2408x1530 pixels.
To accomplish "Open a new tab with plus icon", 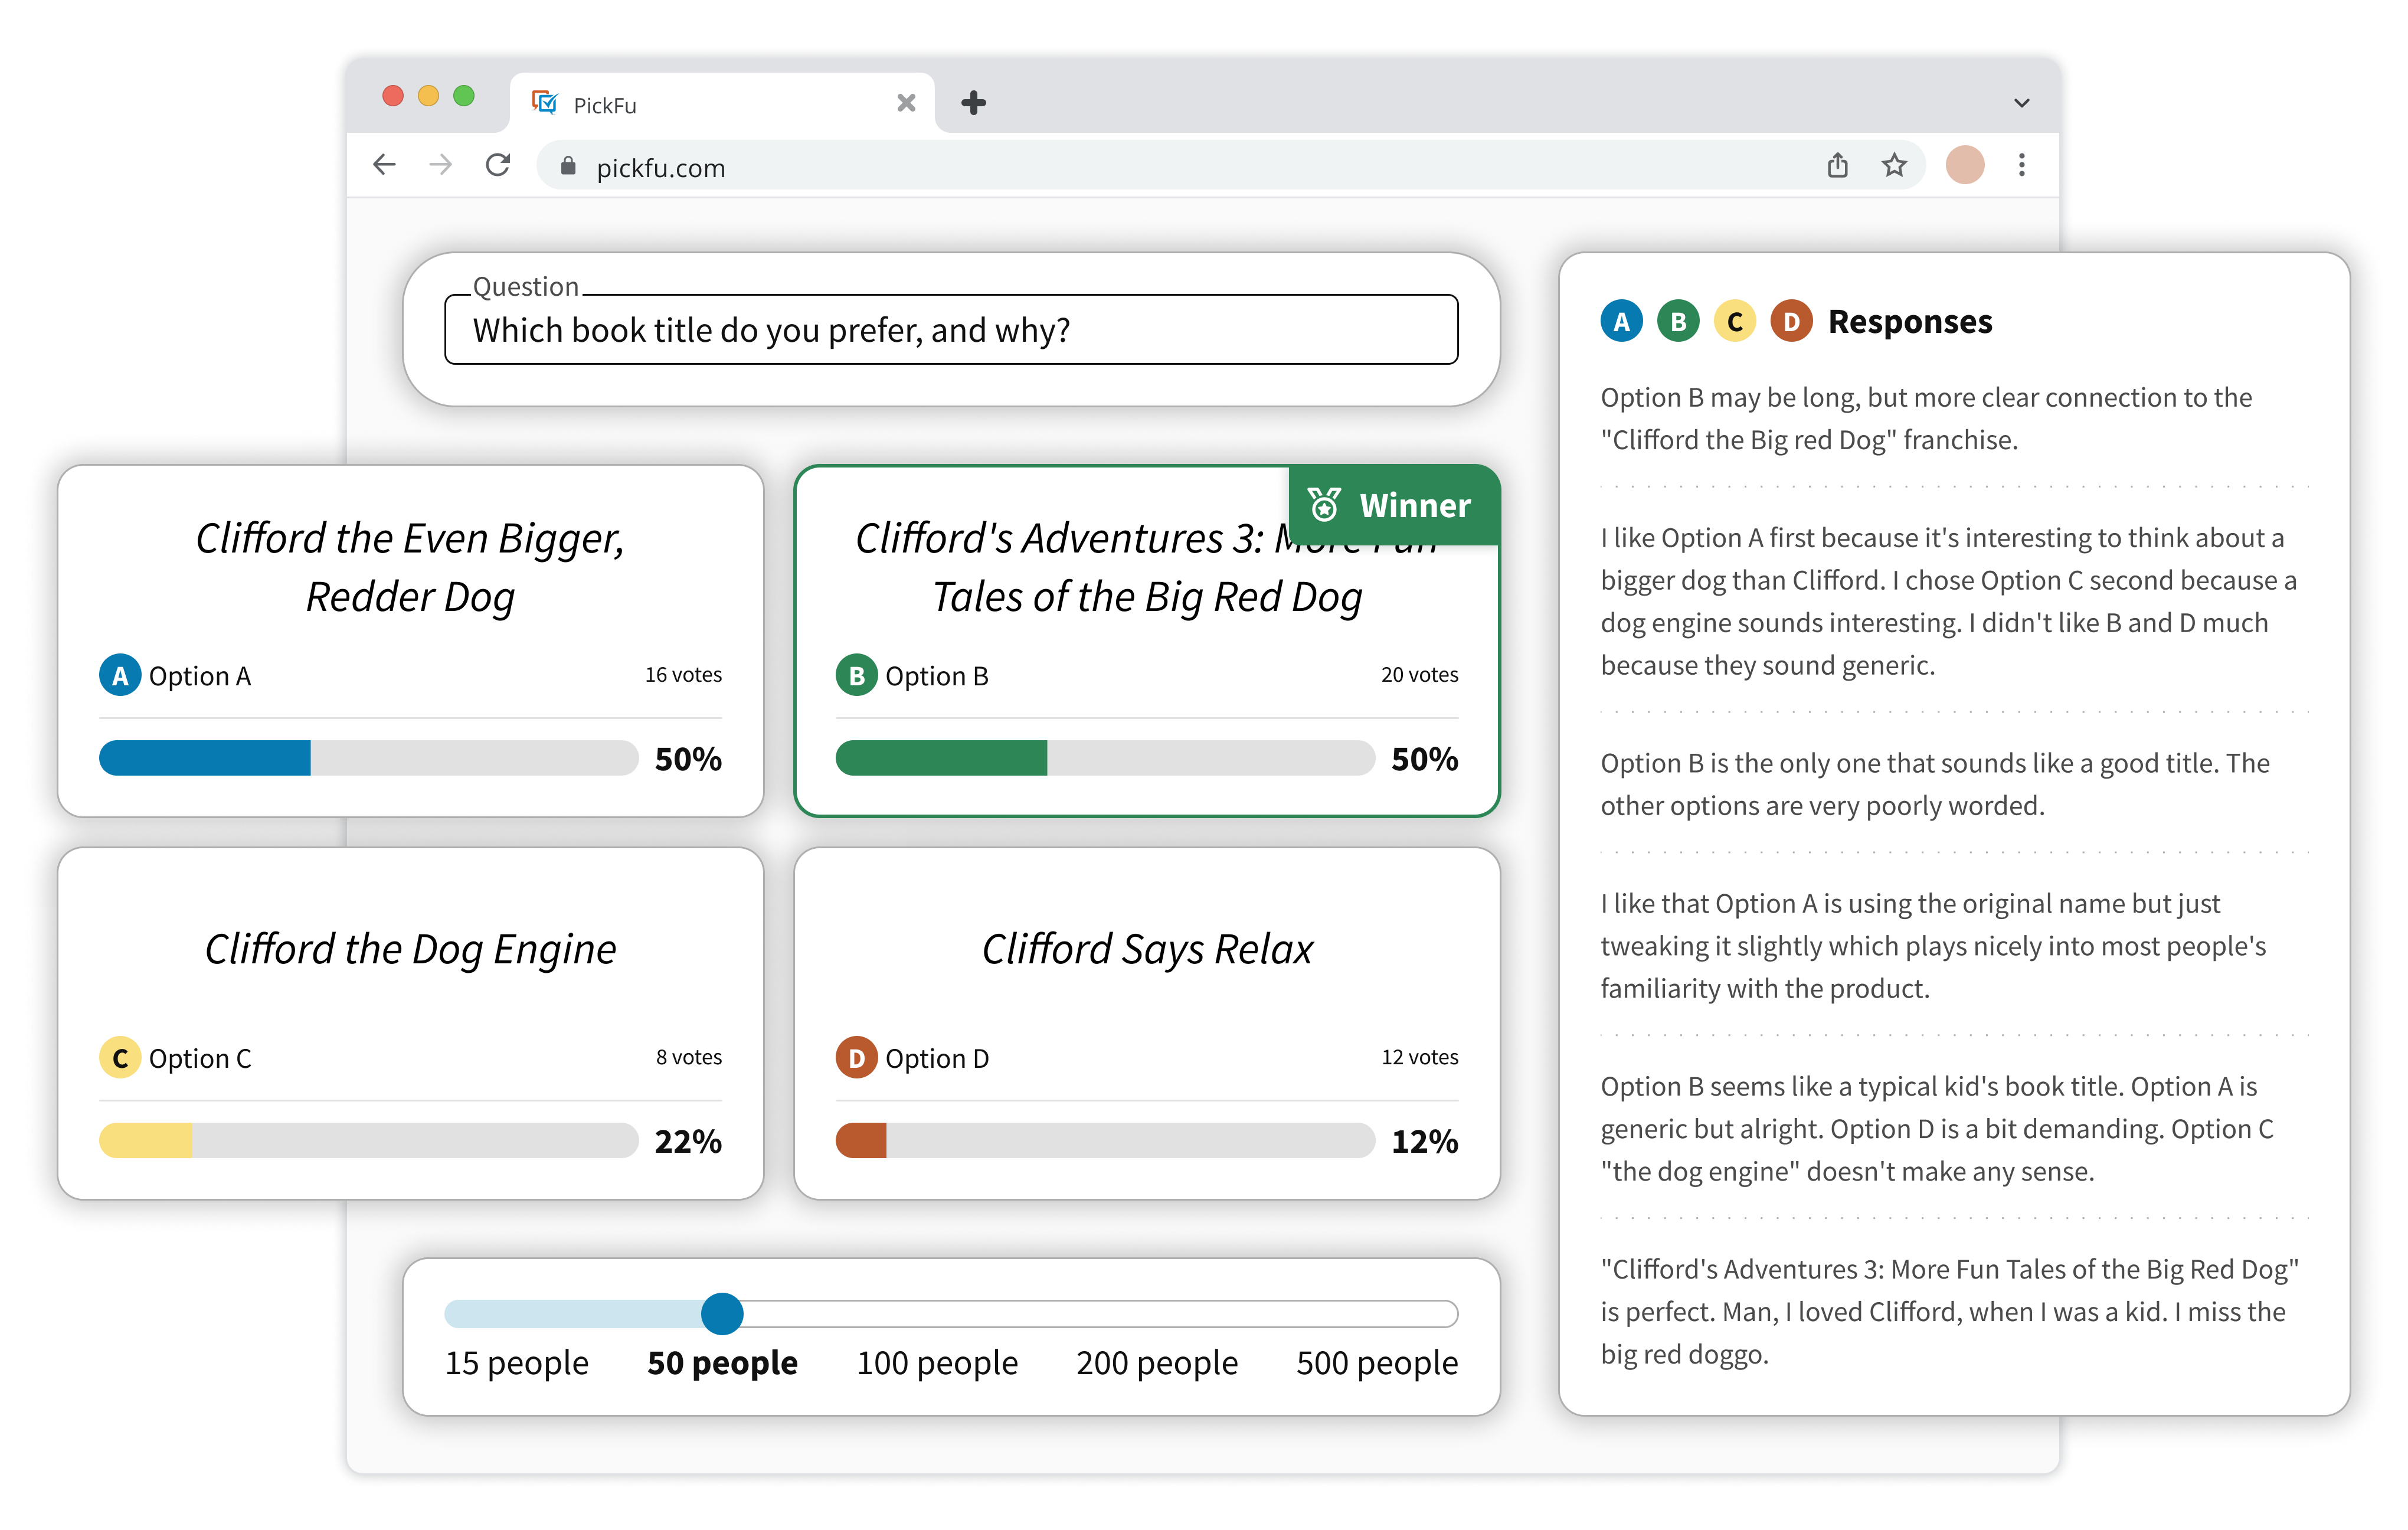I will (x=973, y=103).
